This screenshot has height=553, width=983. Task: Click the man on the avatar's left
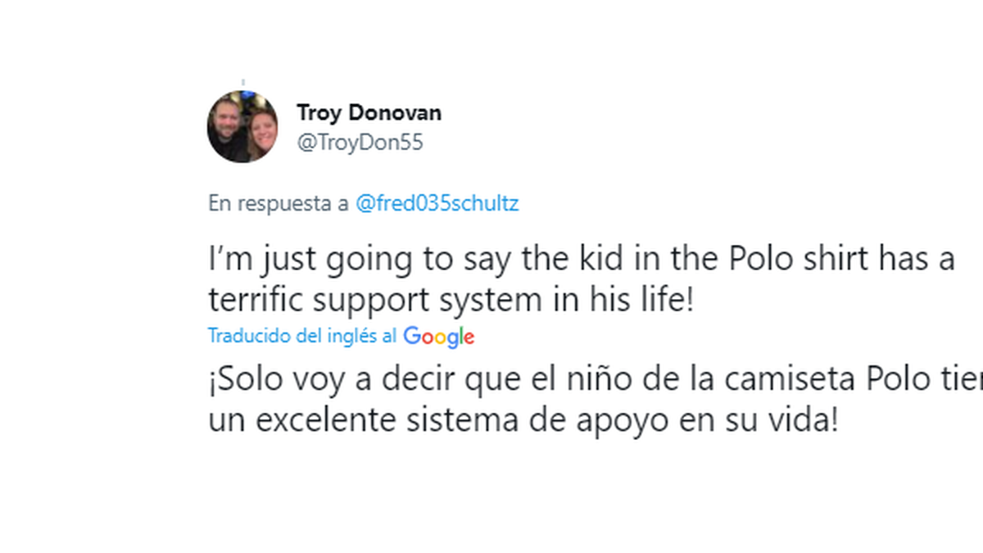227,125
